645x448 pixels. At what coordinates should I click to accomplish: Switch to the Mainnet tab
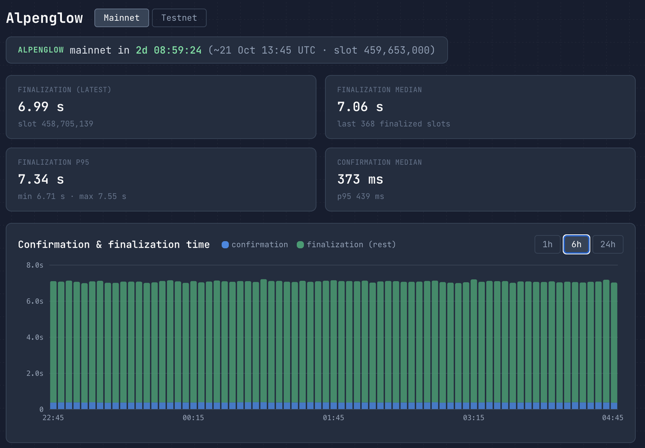[122, 18]
